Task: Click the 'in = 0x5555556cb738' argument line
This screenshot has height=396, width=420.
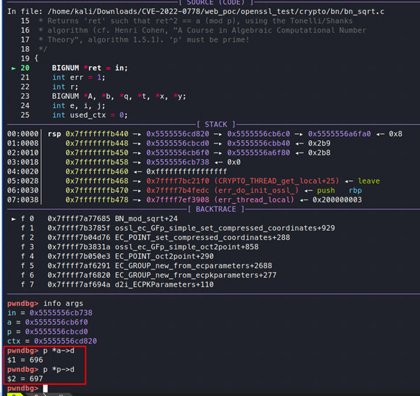Action: coord(50,313)
